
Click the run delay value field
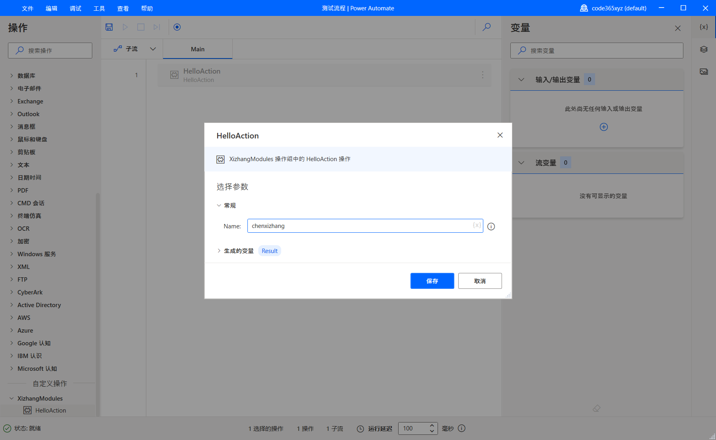click(x=413, y=428)
